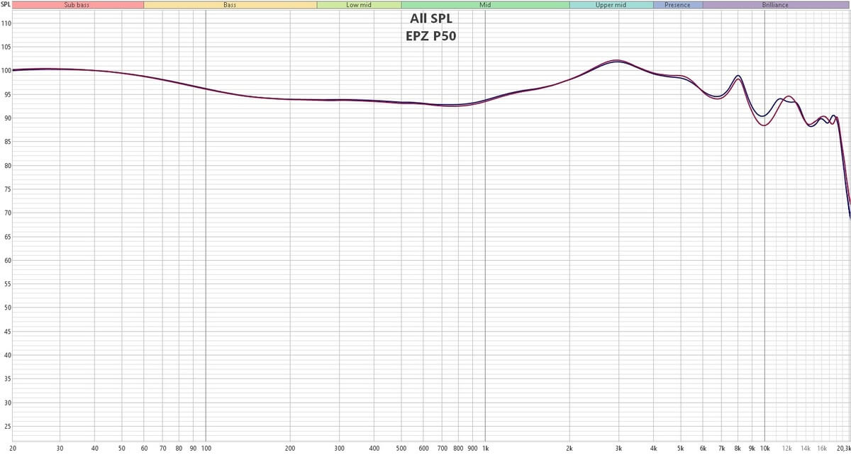
Task: Click the curve peak near 8k
Action: (738, 77)
